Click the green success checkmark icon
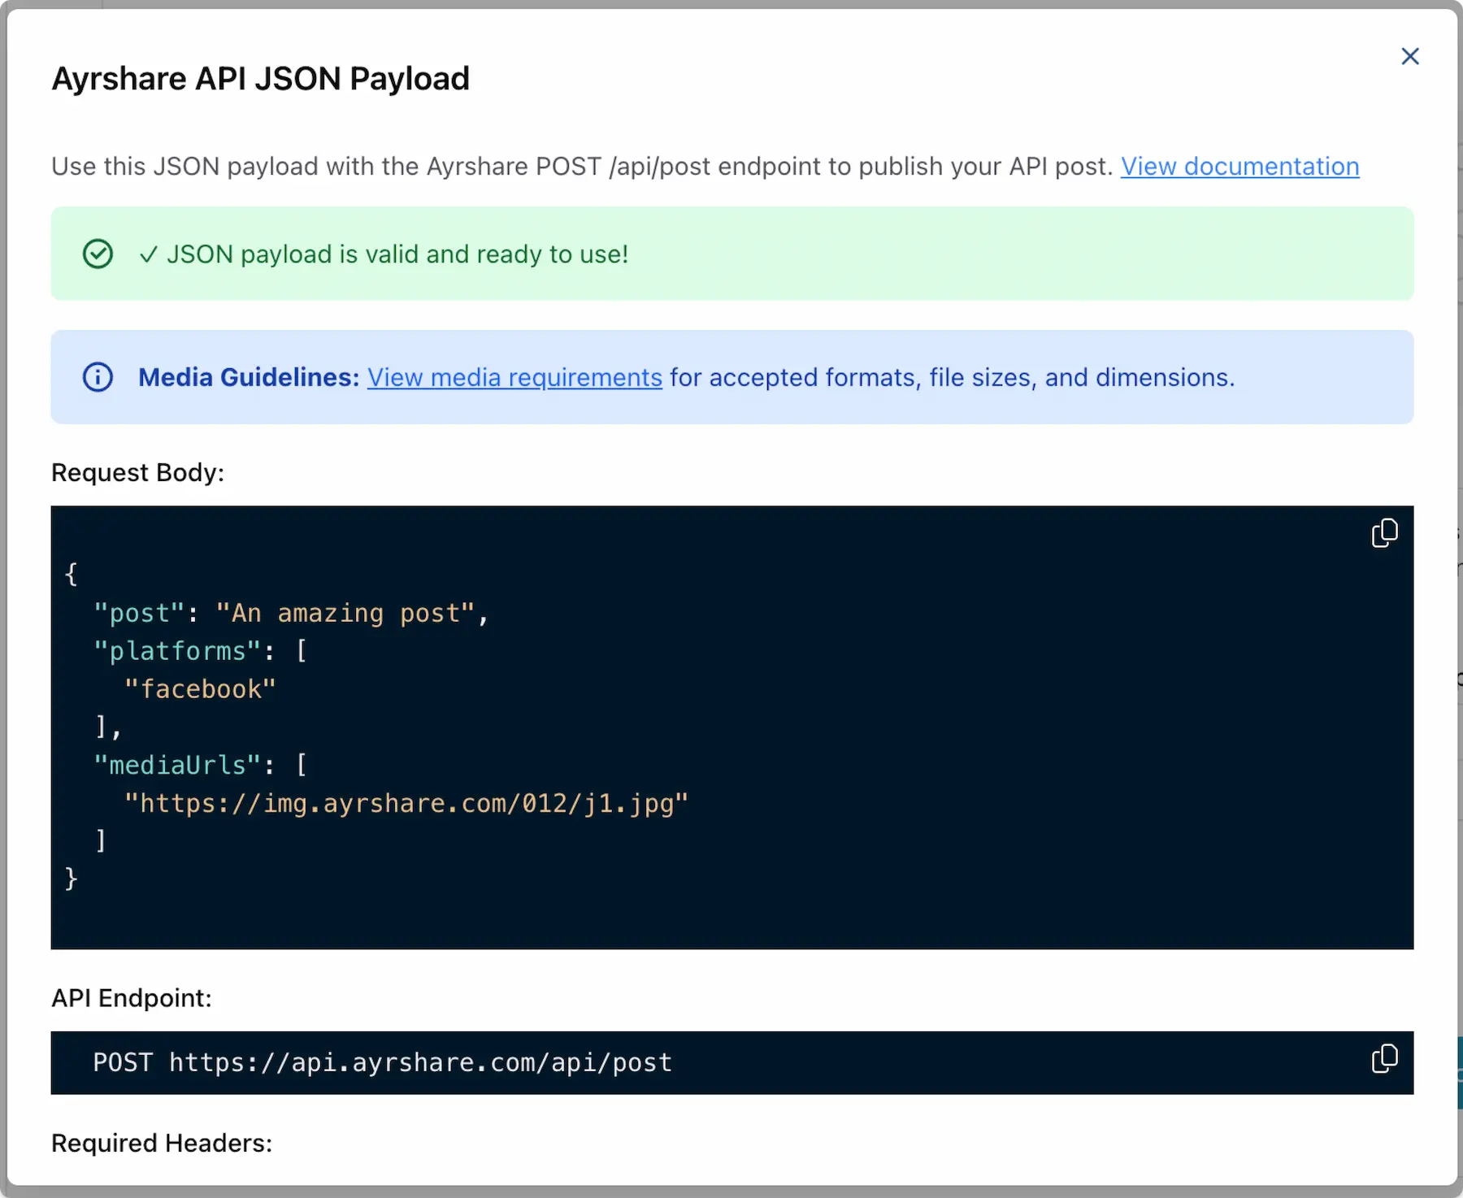 click(98, 254)
